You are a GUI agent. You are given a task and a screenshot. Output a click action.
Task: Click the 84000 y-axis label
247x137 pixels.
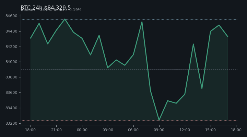coord(11,62)
